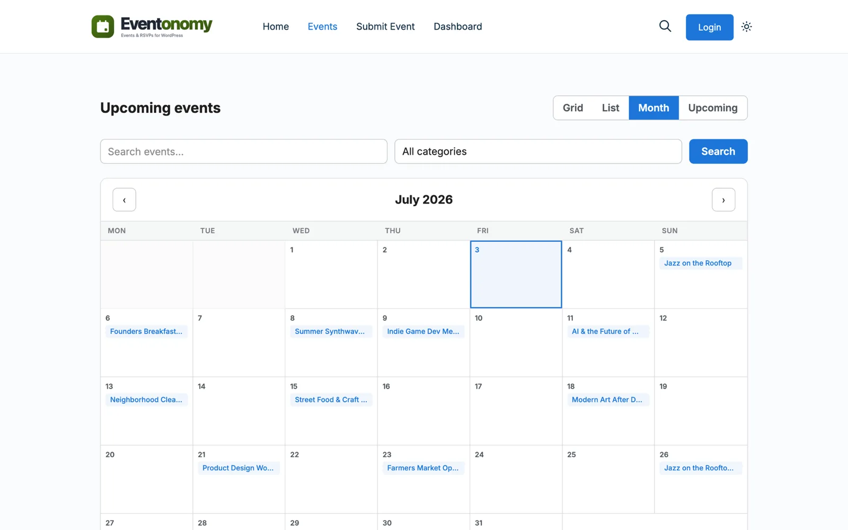The image size is (848, 530).
Task: Click the day number 31
Action: point(479,523)
